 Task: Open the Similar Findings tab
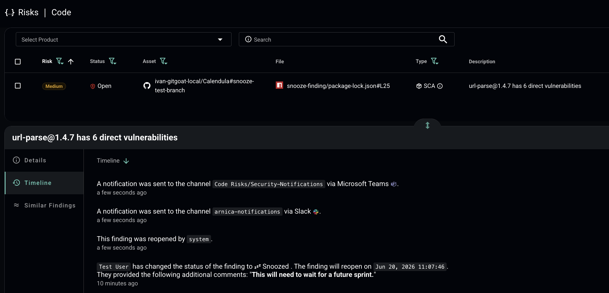[x=44, y=205]
